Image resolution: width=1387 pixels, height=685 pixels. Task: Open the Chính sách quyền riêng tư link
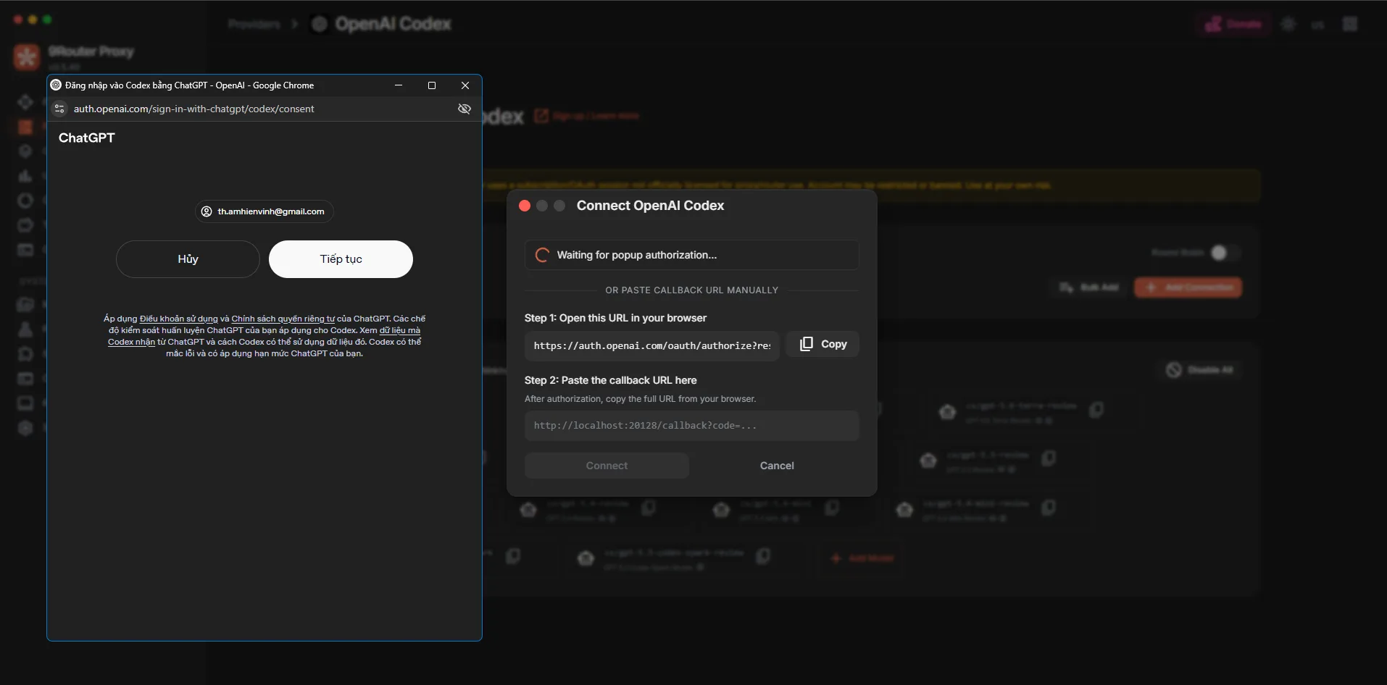283,319
